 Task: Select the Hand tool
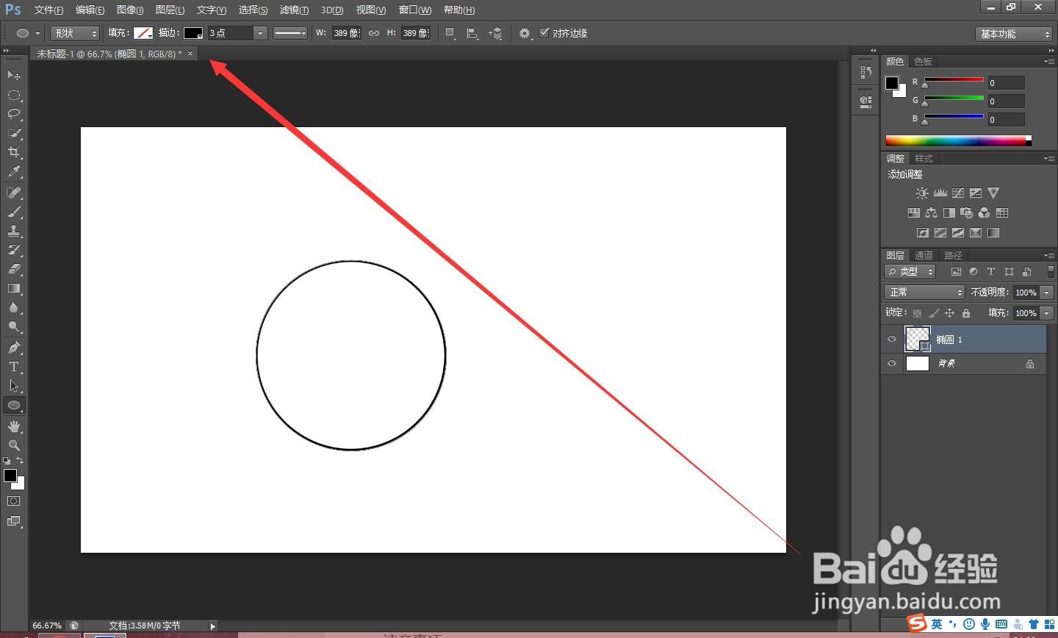13,426
